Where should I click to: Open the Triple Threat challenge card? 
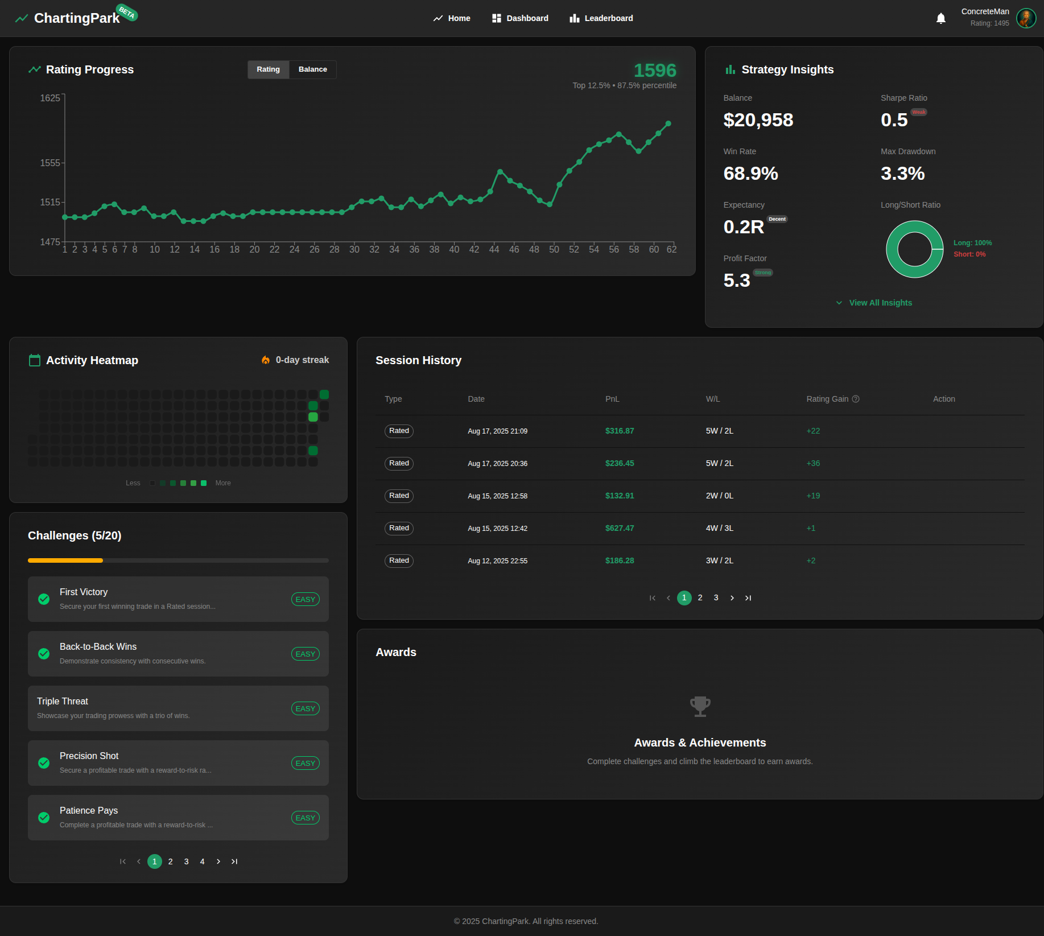pyautogui.click(x=178, y=708)
